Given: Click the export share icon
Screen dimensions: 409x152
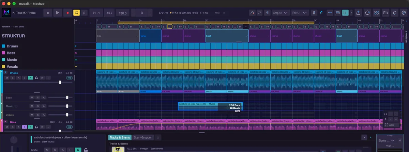Looking at the screenshot, I should tap(358, 13).
